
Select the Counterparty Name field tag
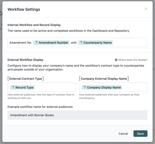(x=95, y=43)
